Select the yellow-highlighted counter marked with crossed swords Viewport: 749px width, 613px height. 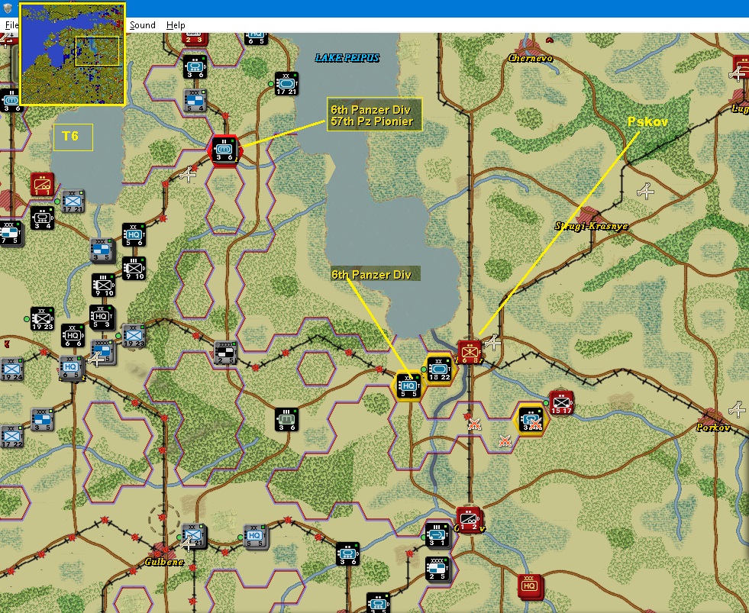click(531, 420)
